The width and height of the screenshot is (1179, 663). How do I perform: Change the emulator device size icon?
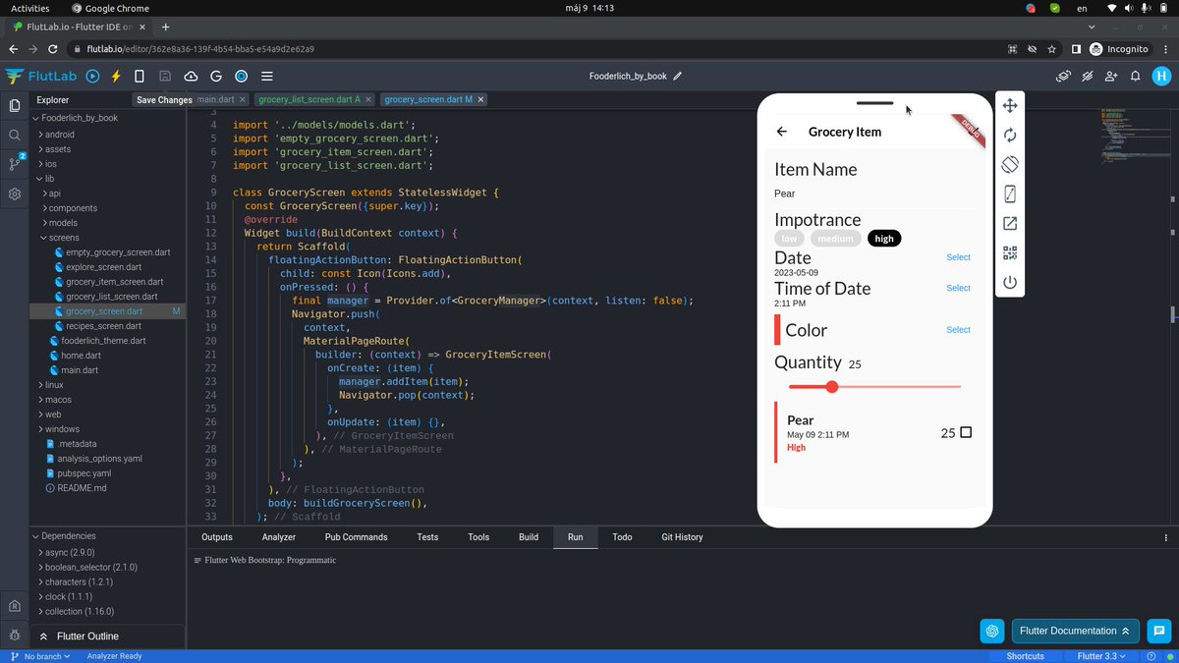point(1010,194)
